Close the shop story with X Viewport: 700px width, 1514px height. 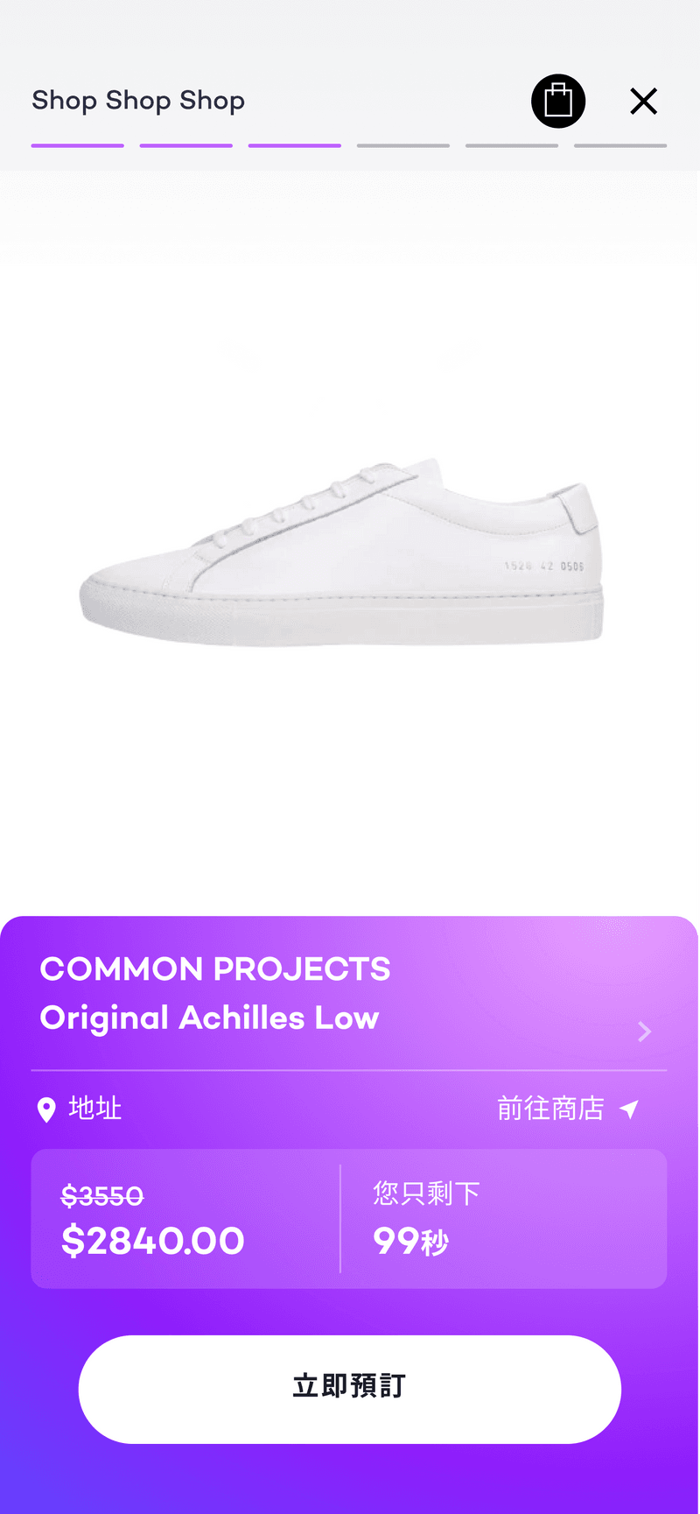tap(644, 102)
